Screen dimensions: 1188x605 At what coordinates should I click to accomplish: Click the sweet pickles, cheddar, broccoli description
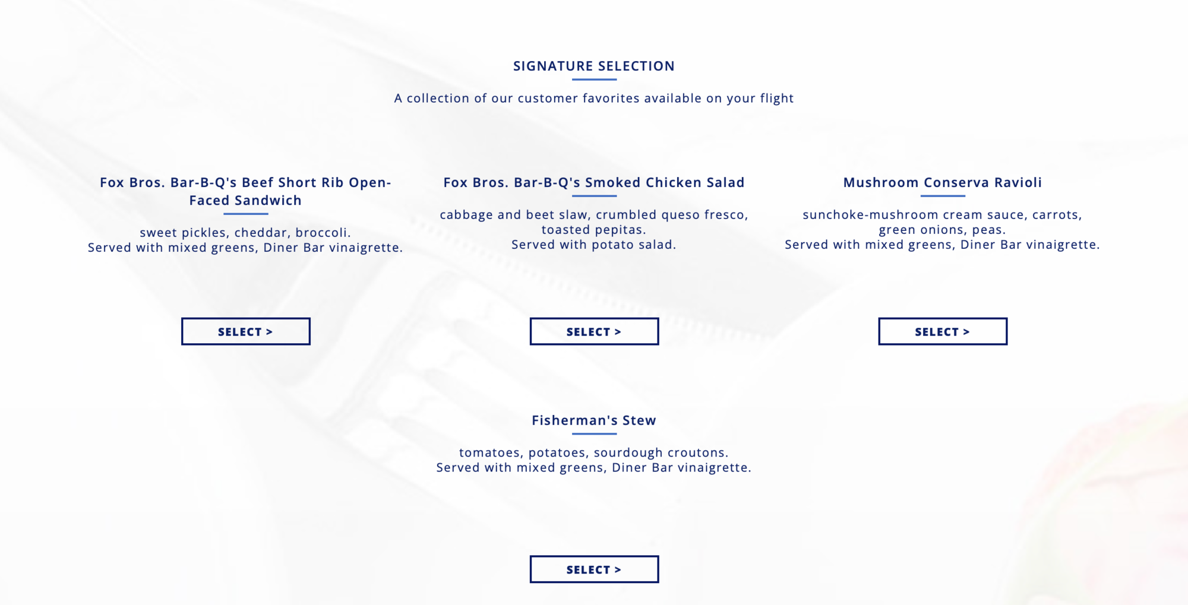(245, 233)
